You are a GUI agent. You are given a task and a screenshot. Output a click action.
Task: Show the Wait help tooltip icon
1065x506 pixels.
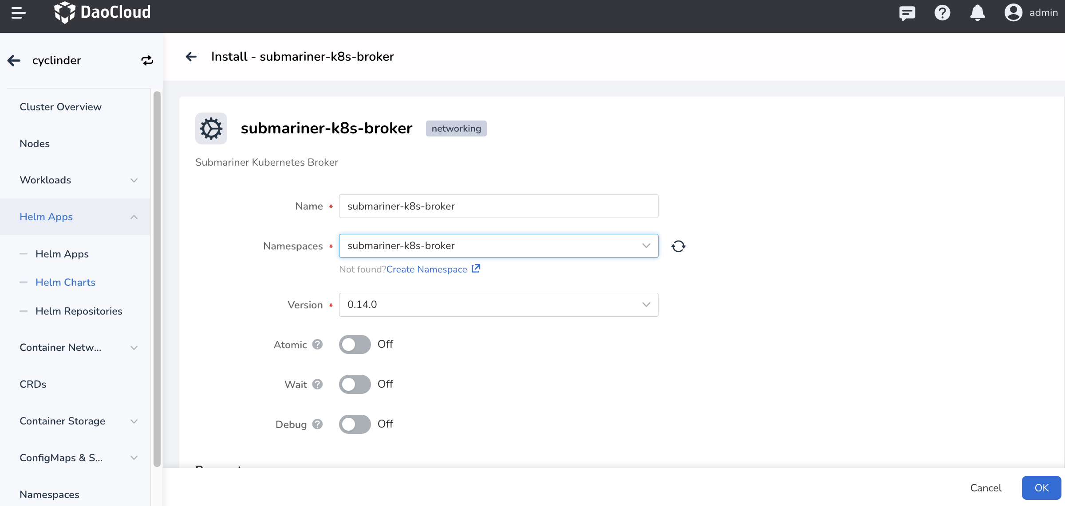(317, 384)
